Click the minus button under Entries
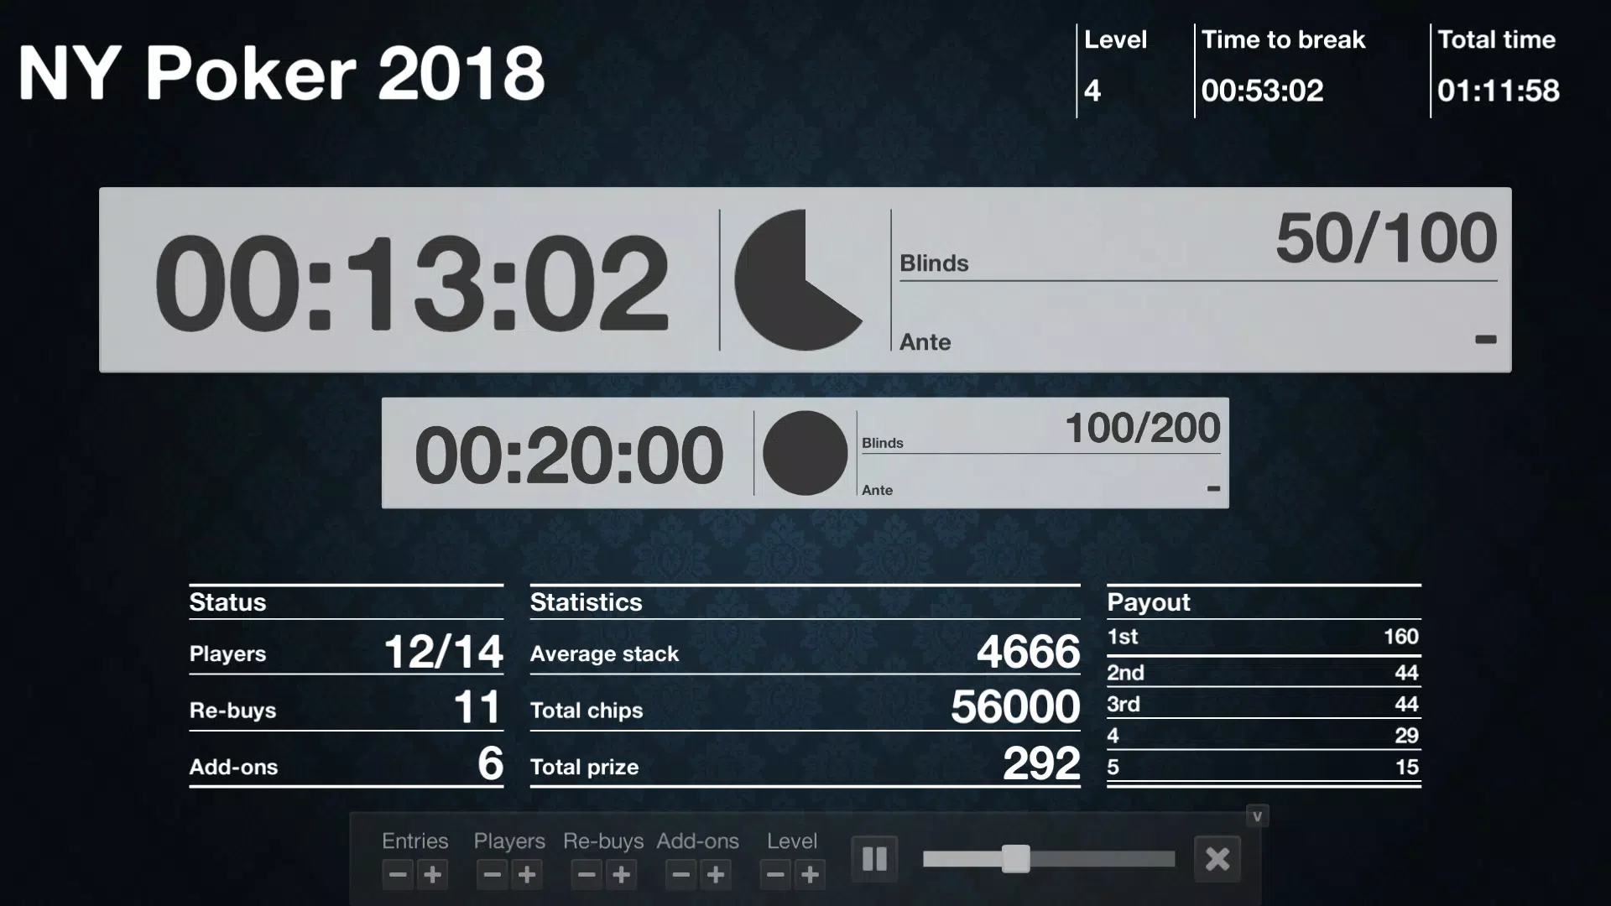Screen dimensions: 1611x906 point(397,874)
